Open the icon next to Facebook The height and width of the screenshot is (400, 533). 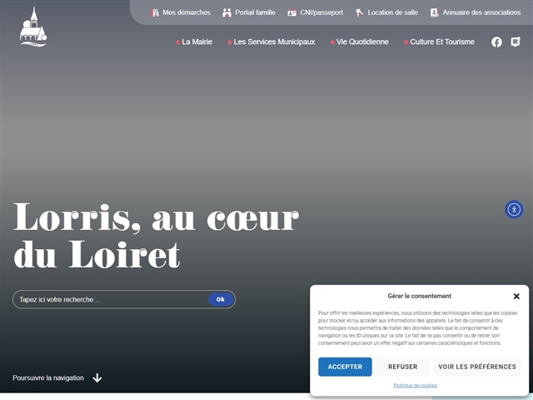pyautogui.click(x=516, y=42)
